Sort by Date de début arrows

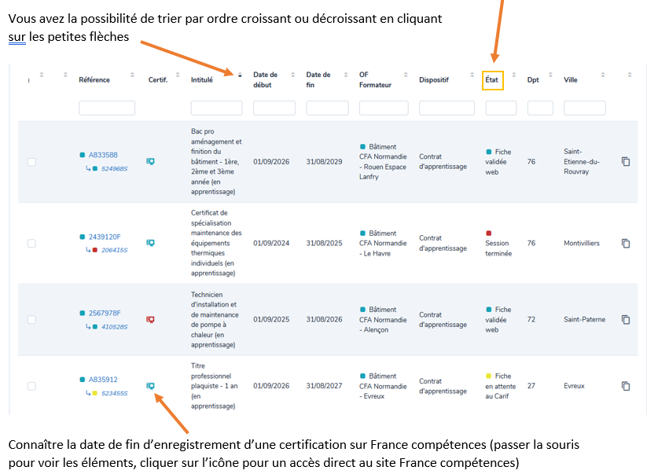[x=293, y=75]
